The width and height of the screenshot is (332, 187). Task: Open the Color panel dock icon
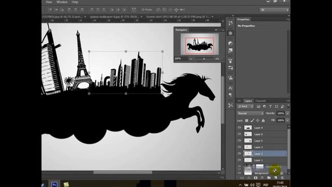coord(230,44)
